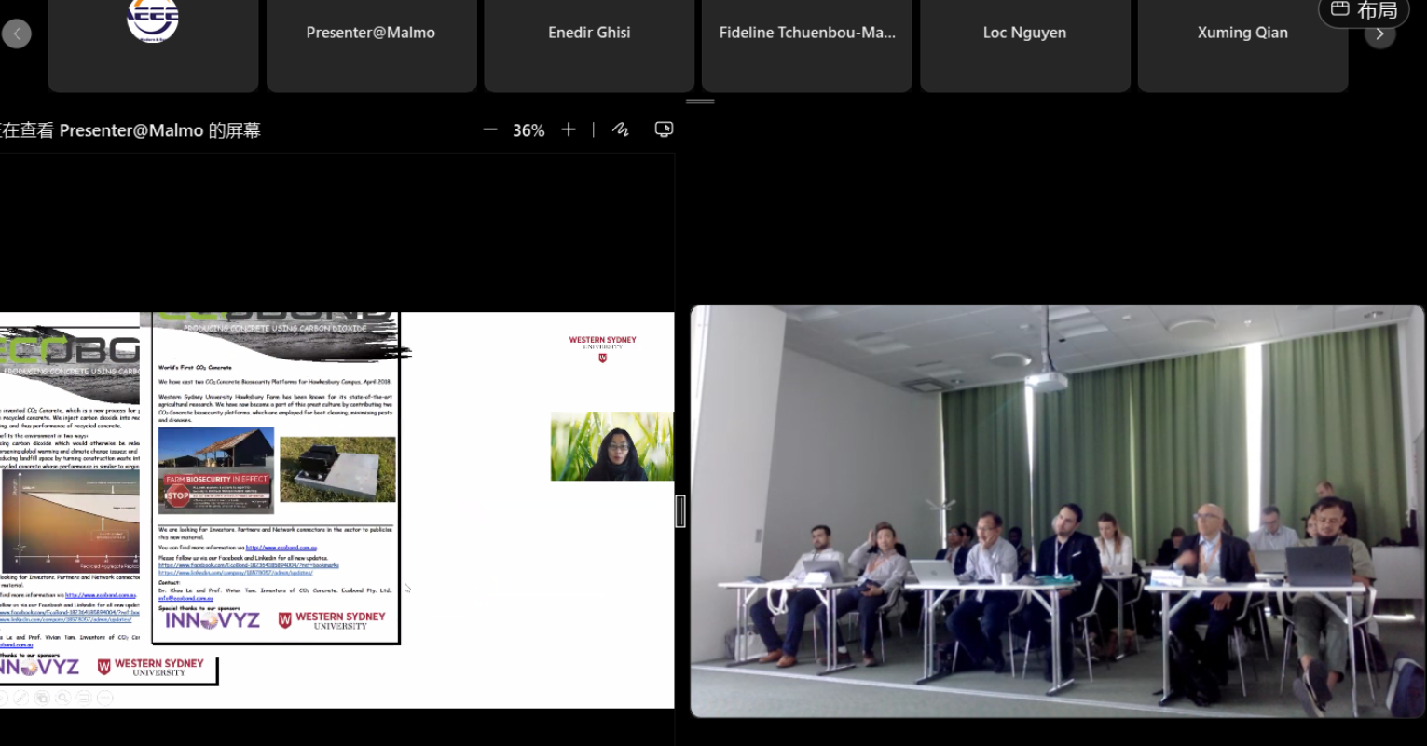1427x746 pixels.
Task: Click the ACCC logo participant tile
Action: point(153,37)
